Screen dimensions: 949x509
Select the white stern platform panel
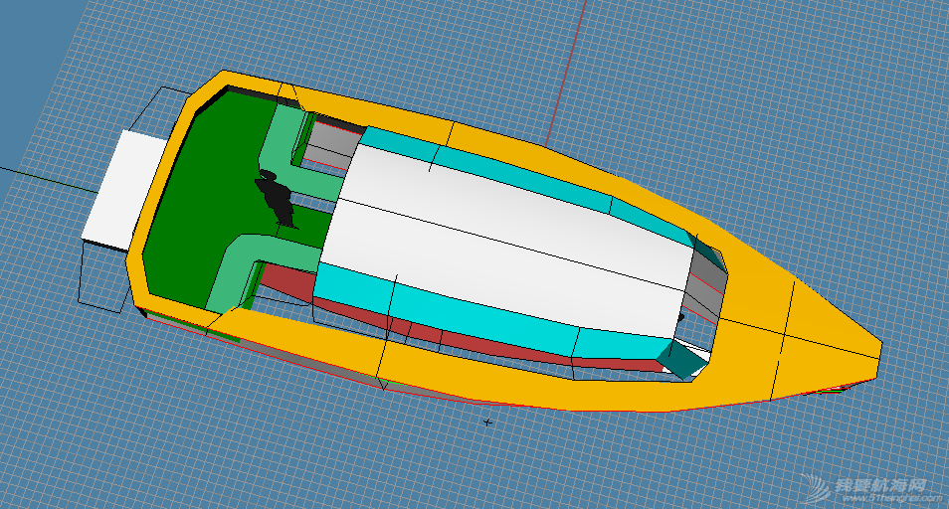pos(124,190)
